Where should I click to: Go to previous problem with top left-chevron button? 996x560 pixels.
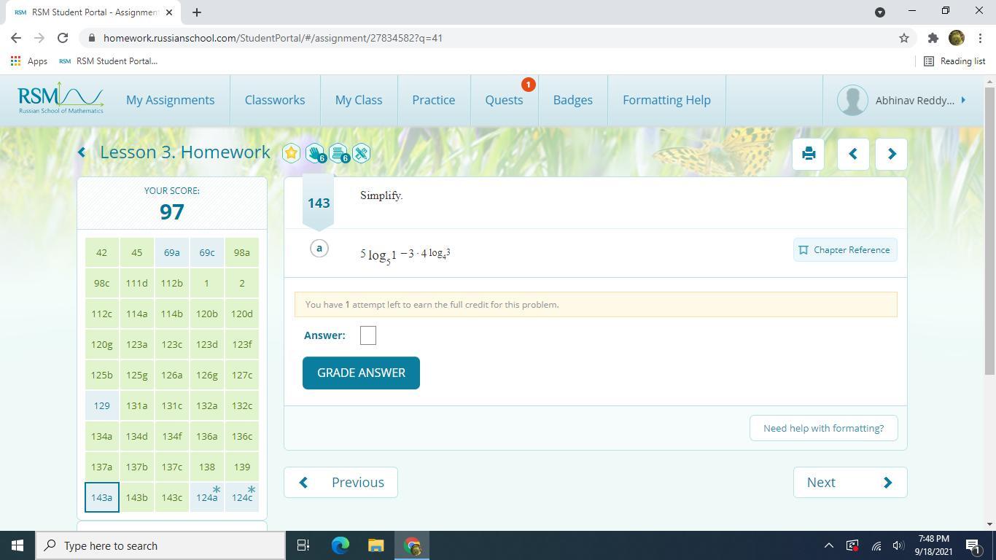[853, 154]
